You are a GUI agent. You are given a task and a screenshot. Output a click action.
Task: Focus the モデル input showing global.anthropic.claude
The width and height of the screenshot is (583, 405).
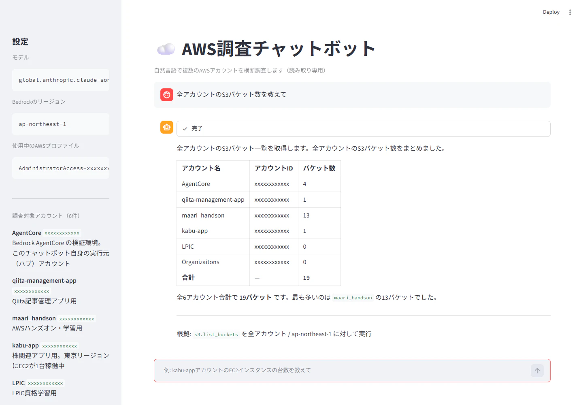(x=61, y=80)
